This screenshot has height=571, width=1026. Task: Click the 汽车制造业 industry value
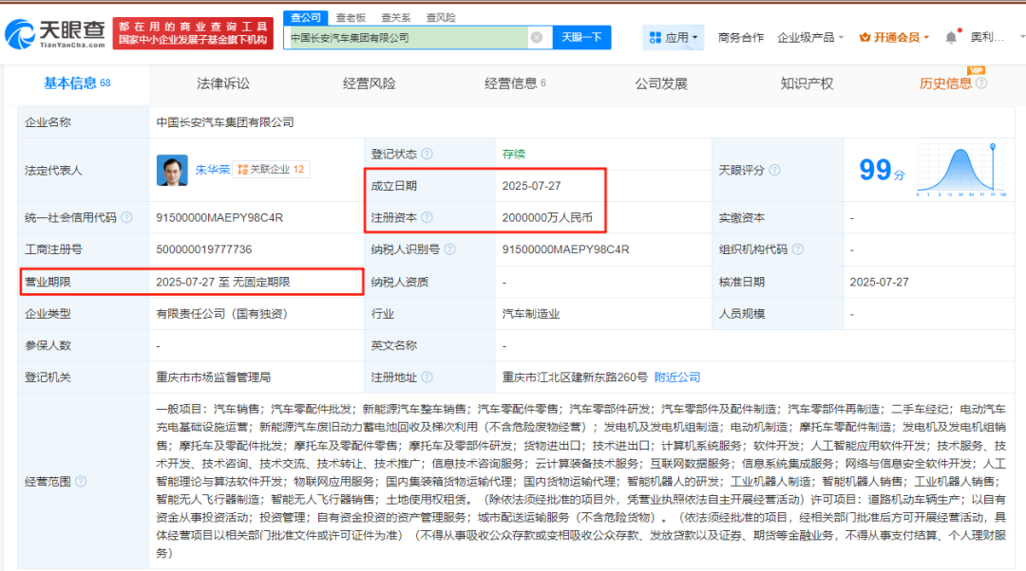click(531, 314)
